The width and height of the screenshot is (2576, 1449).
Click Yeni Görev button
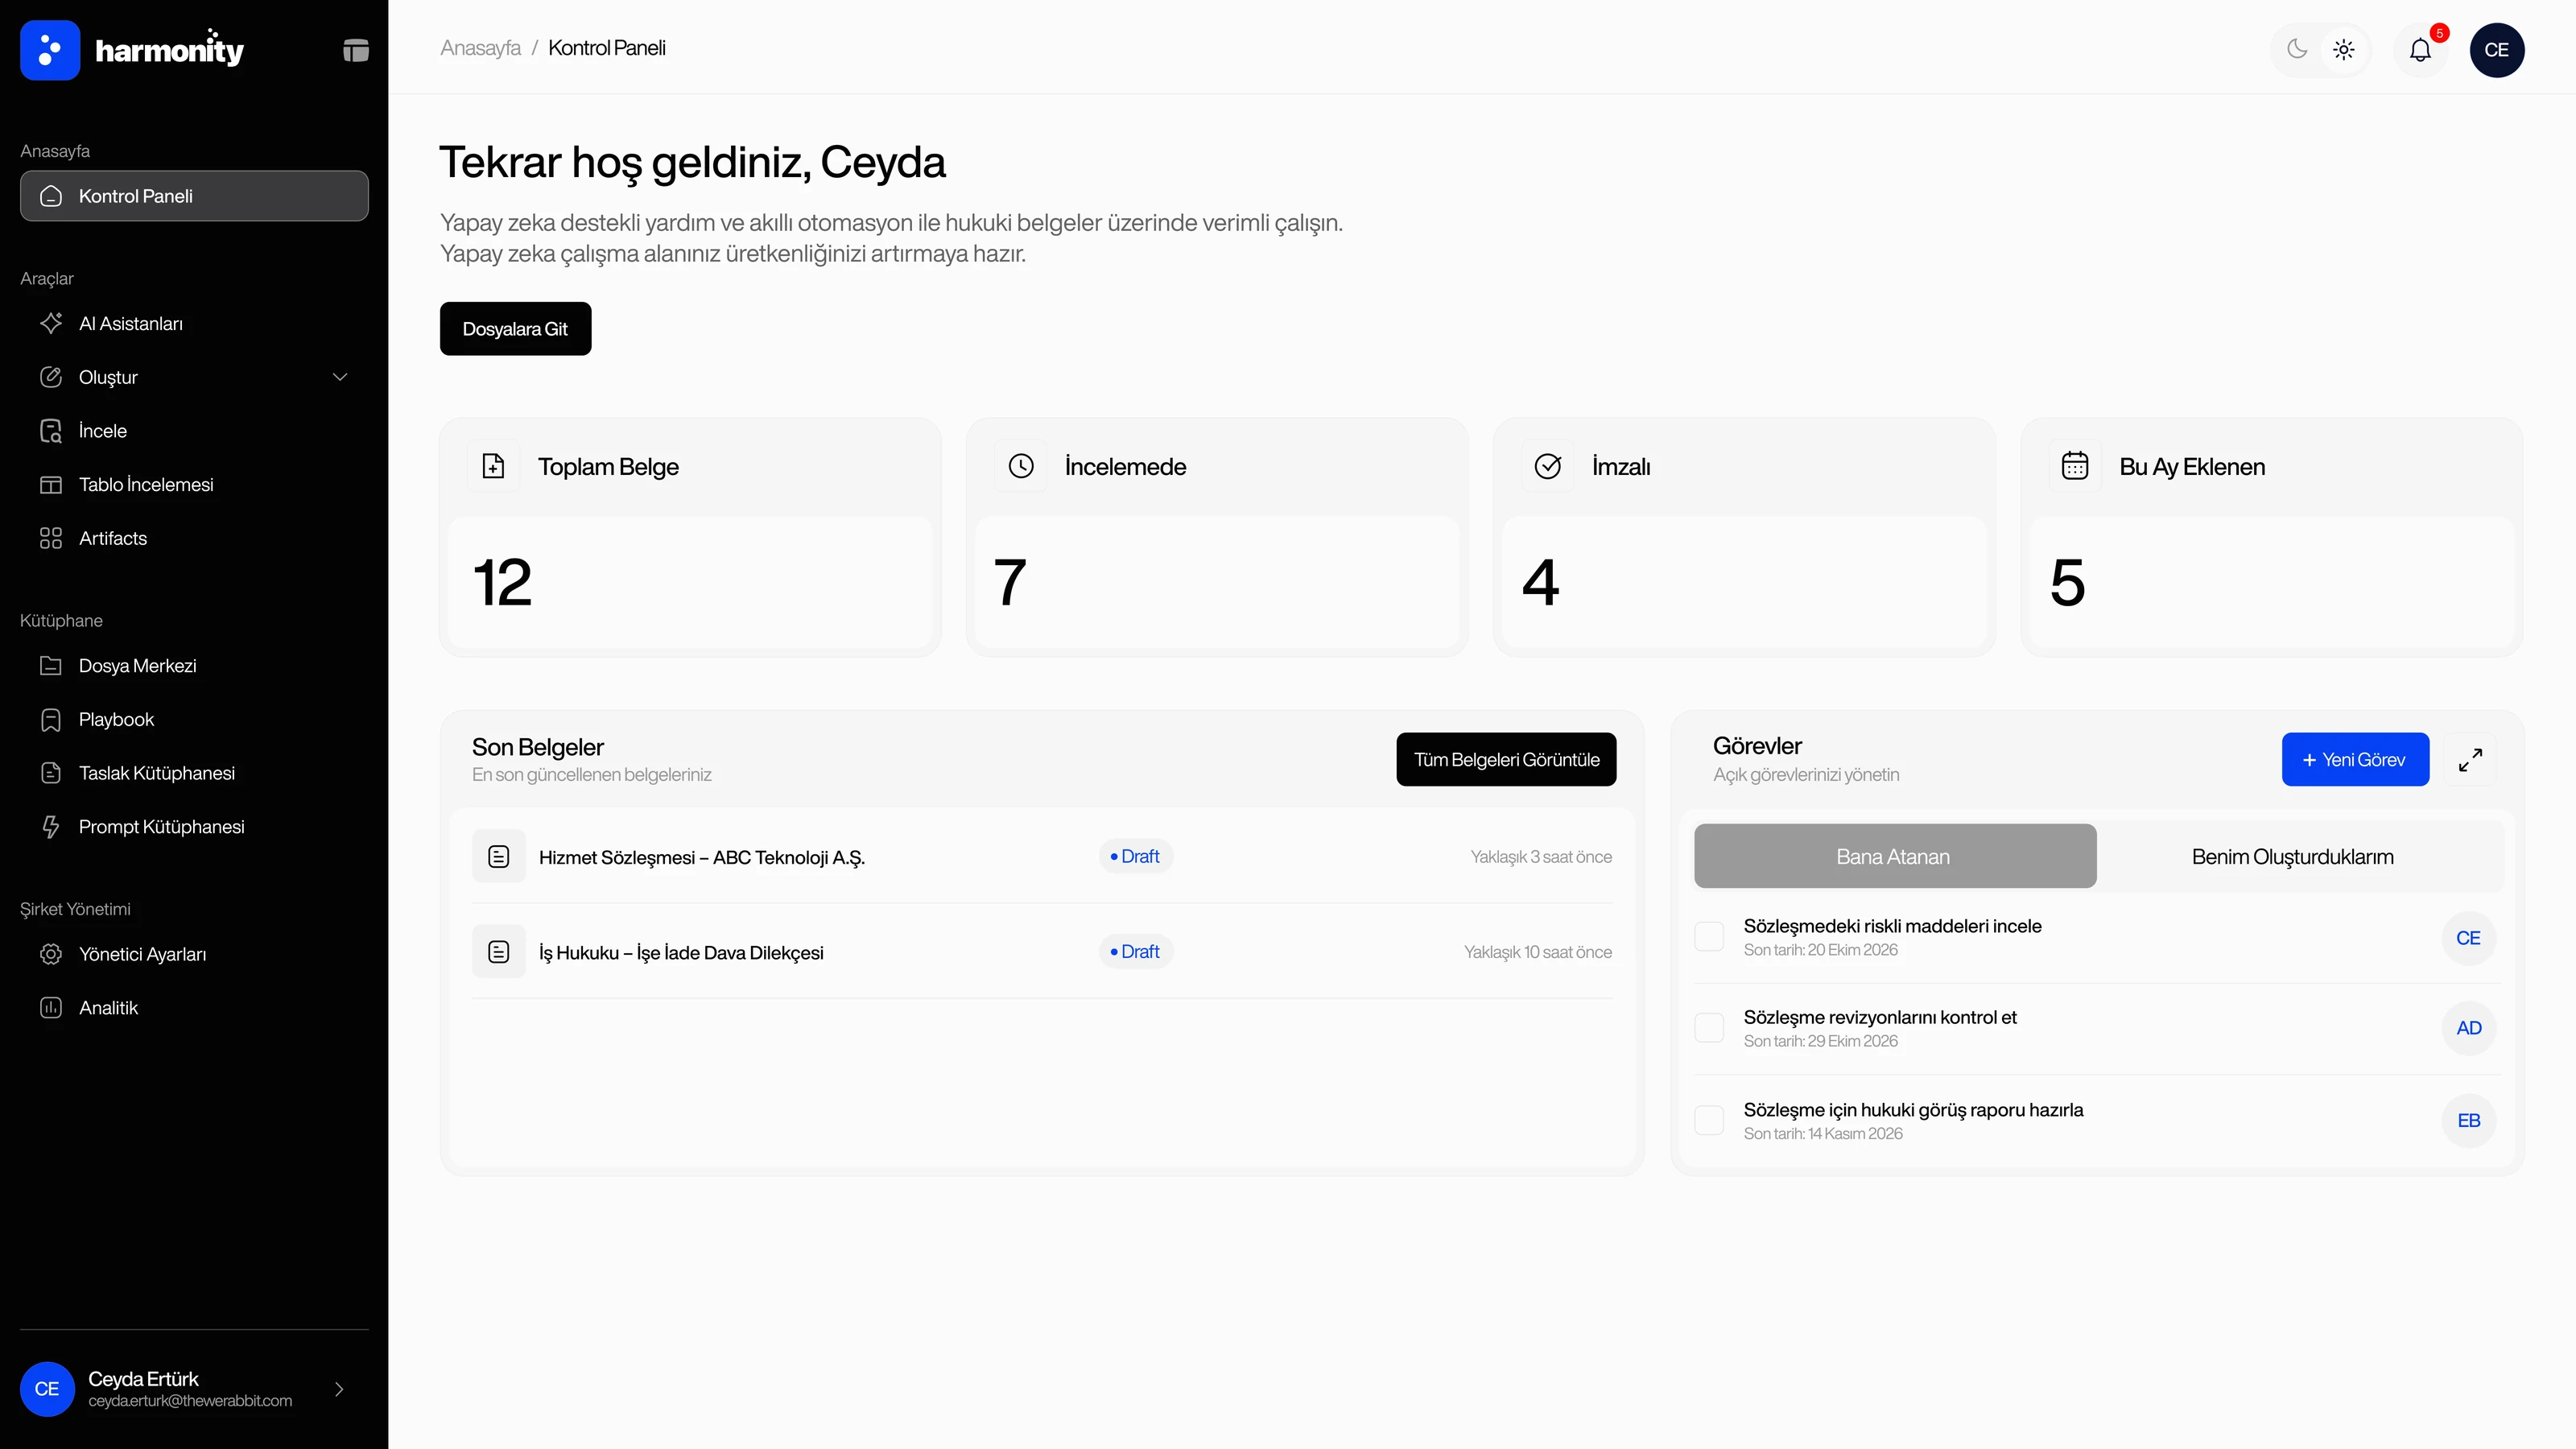2355,760
